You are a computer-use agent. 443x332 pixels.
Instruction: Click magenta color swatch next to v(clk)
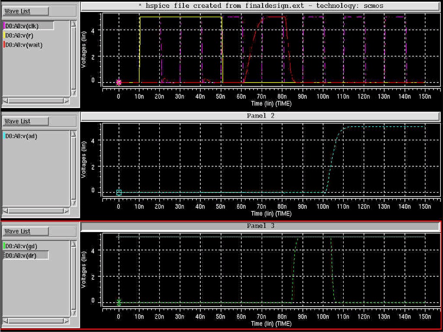pyautogui.click(x=4, y=26)
